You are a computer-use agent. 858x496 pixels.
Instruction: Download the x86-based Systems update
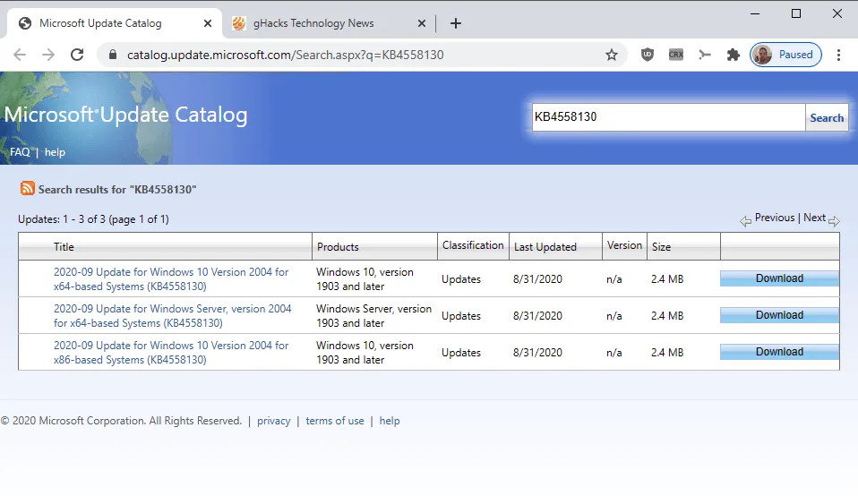(x=779, y=352)
